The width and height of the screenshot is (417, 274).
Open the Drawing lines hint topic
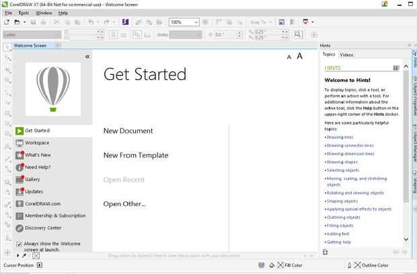click(340, 137)
